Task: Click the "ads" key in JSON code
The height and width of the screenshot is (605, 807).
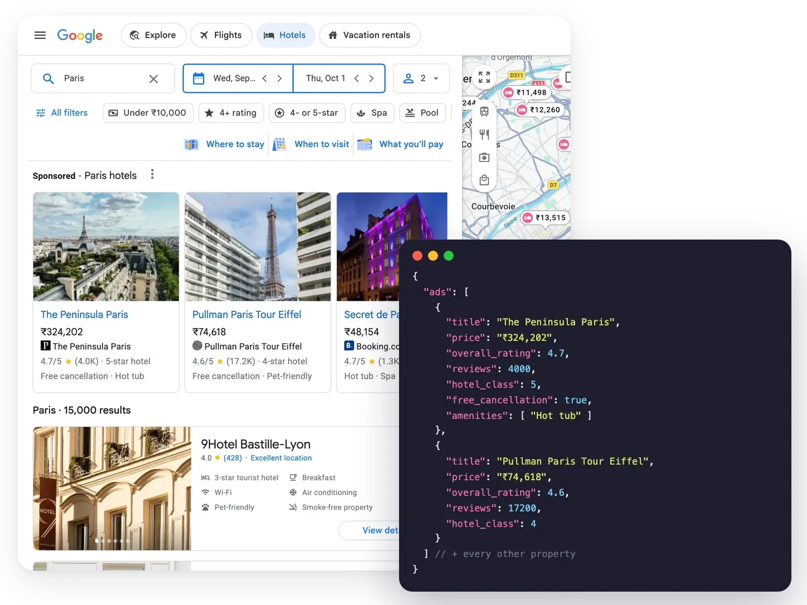Action: tap(437, 292)
